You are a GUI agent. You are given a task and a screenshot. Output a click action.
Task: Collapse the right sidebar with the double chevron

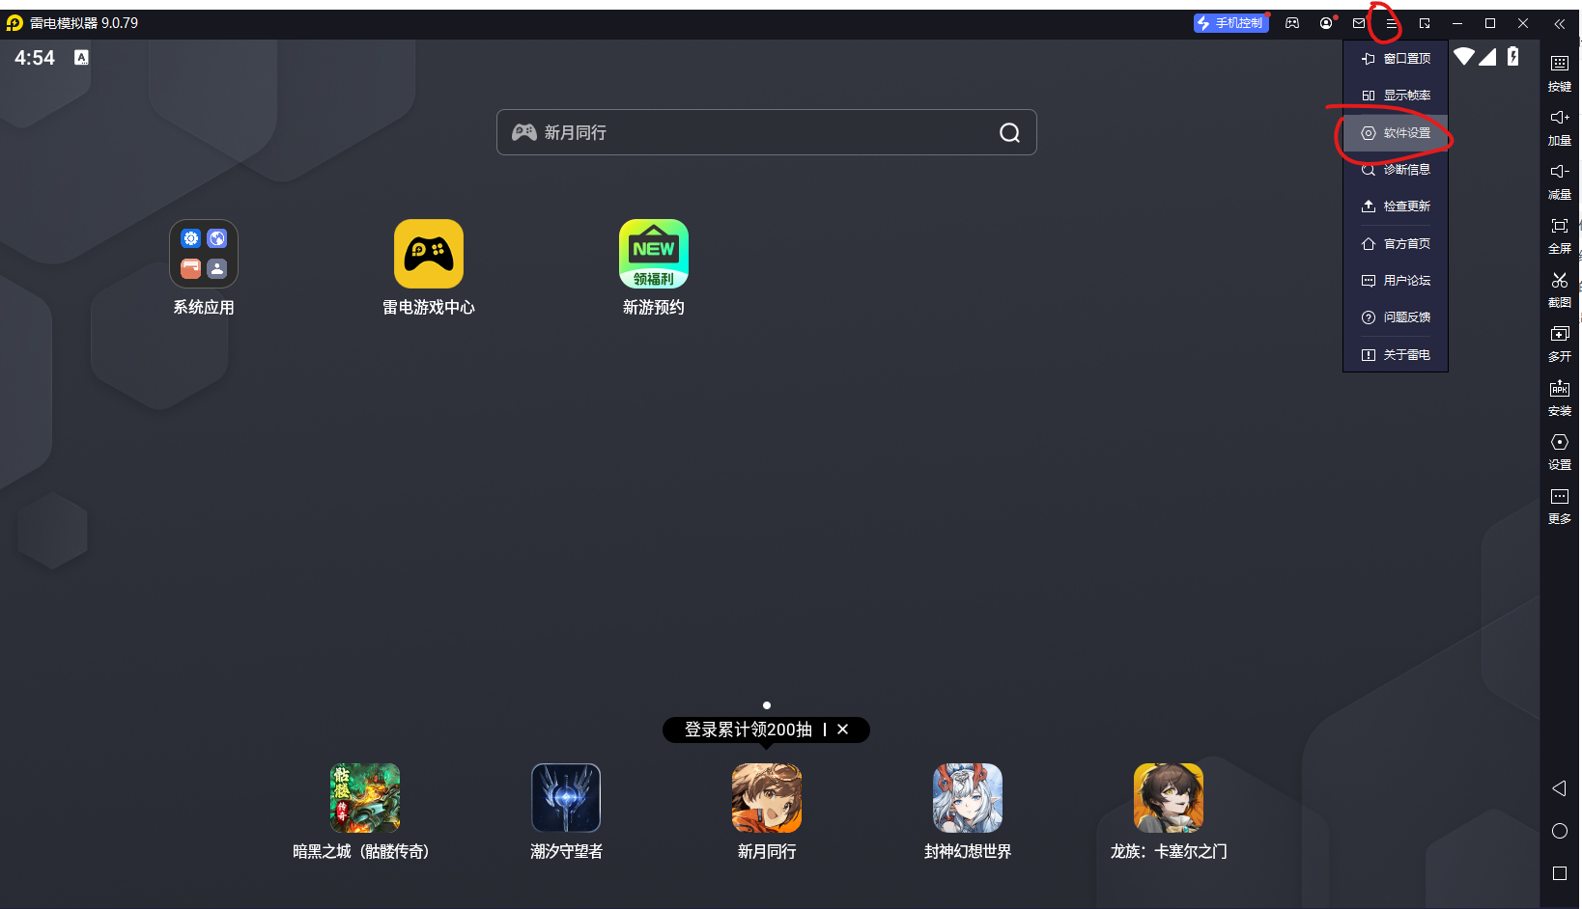tap(1559, 23)
